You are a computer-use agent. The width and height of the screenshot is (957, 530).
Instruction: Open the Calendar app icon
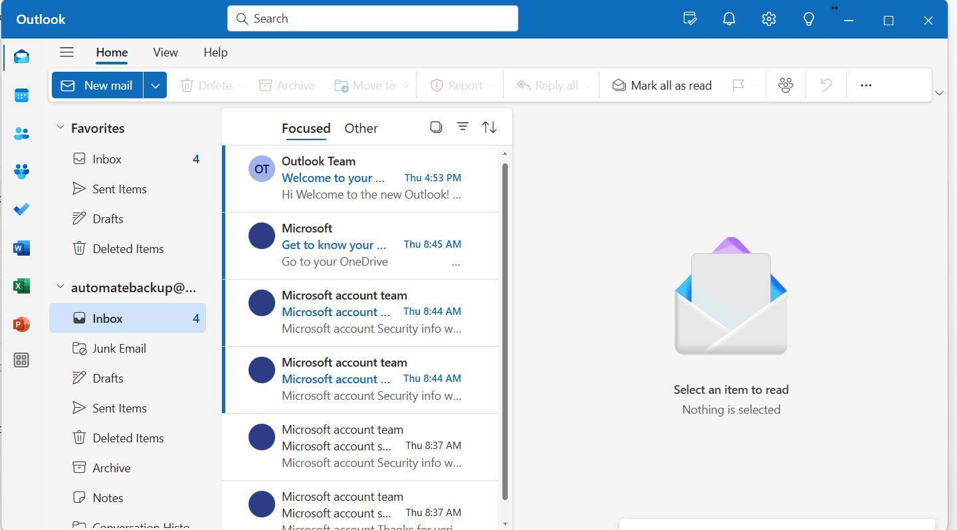(x=21, y=95)
